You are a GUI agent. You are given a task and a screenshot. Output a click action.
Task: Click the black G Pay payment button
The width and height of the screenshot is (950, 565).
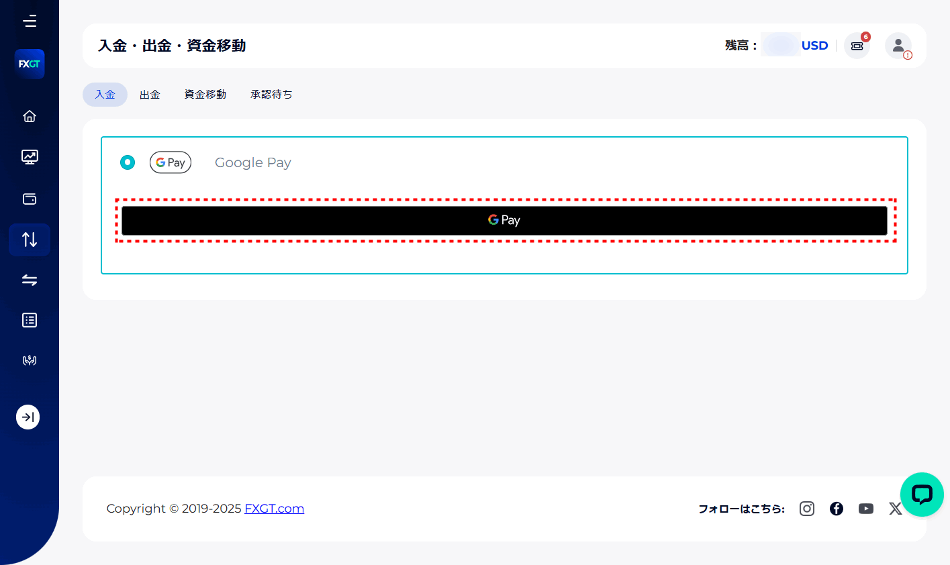[x=504, y=220]
